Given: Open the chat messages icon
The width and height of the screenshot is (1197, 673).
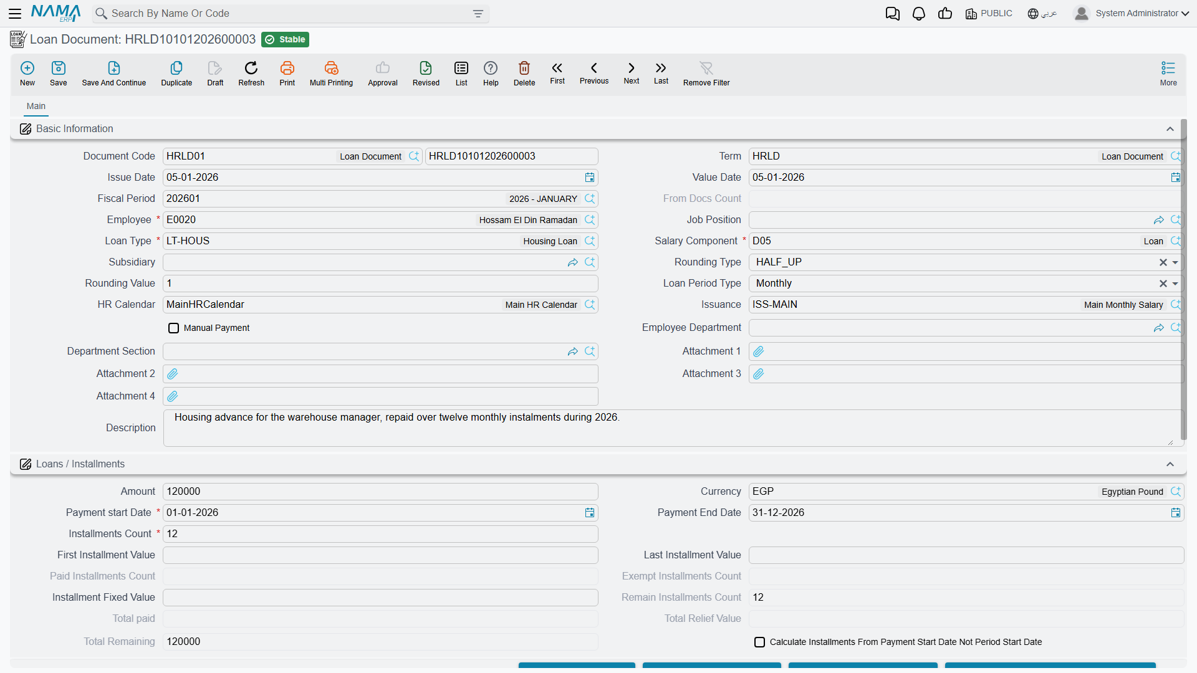Looking at the screenshot, I should click(x=892, y=14).
